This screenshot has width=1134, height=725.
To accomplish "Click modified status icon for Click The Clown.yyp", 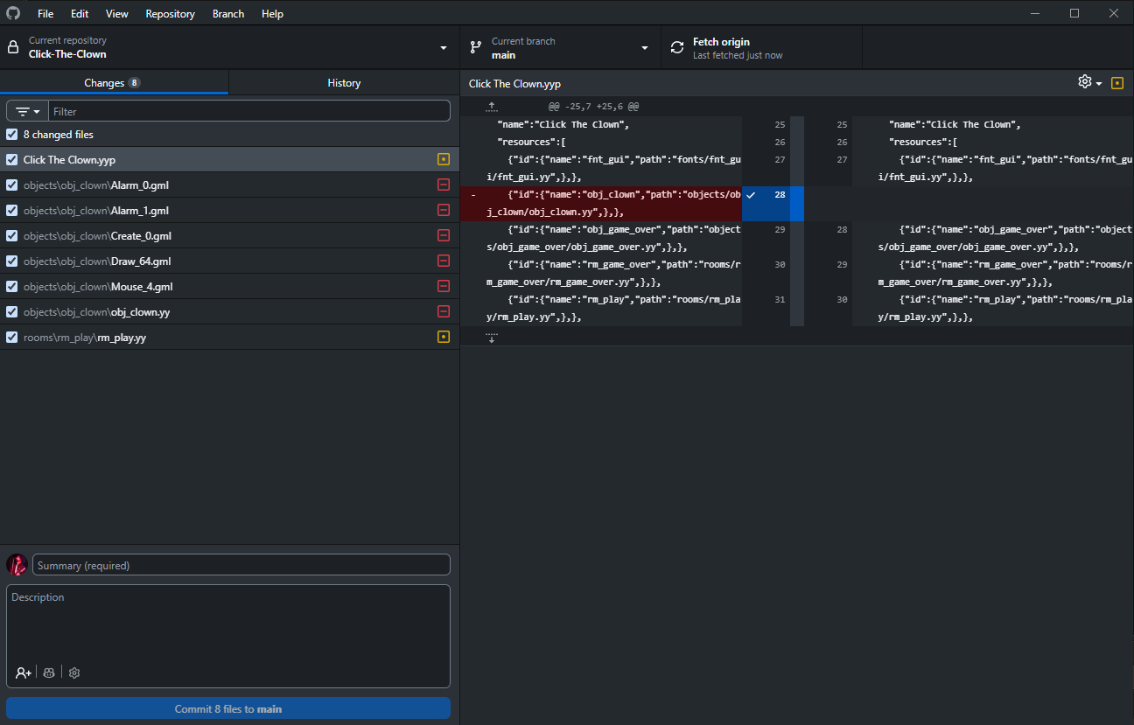I will coord(444,160).
